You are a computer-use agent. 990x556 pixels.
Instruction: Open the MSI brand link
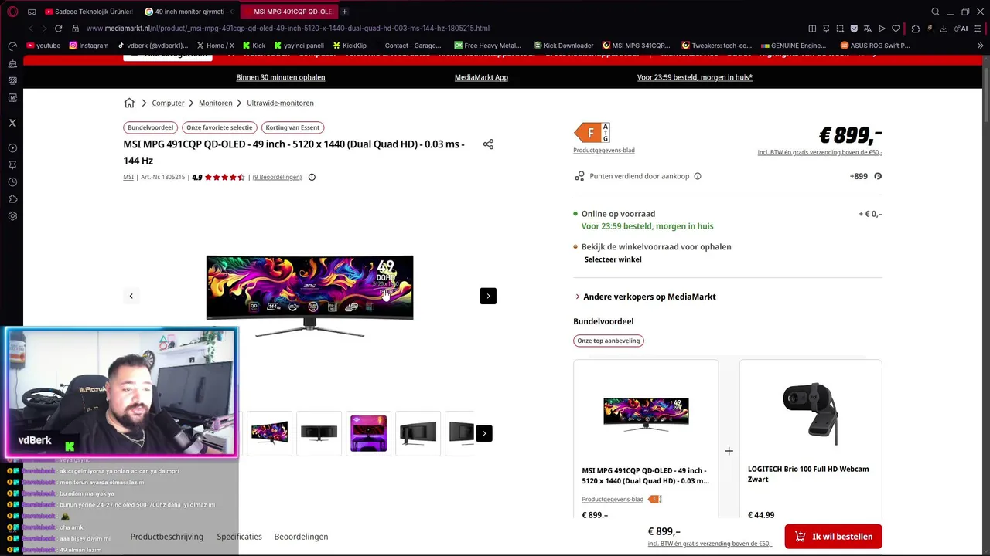128,177
